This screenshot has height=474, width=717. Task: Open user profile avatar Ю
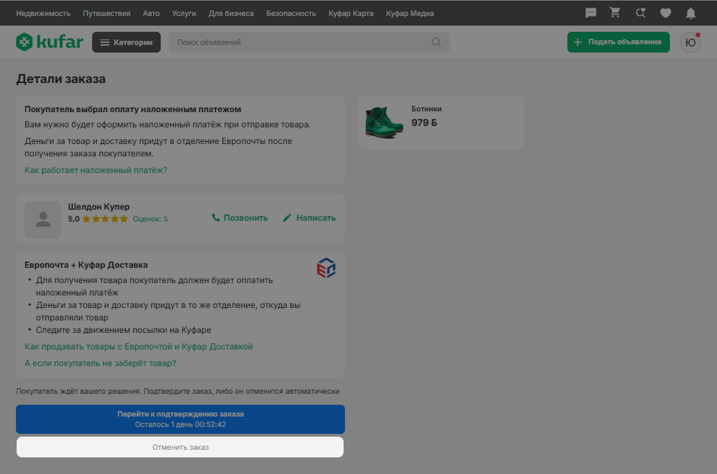(x=691, y=42)
